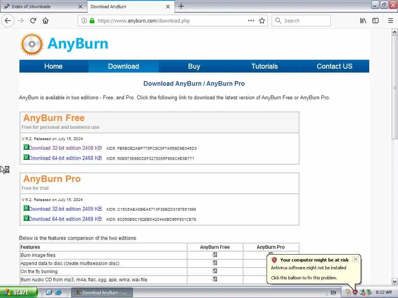
Task: Click the 'AnyBurn Free' heading
Action: pos(54,118)
